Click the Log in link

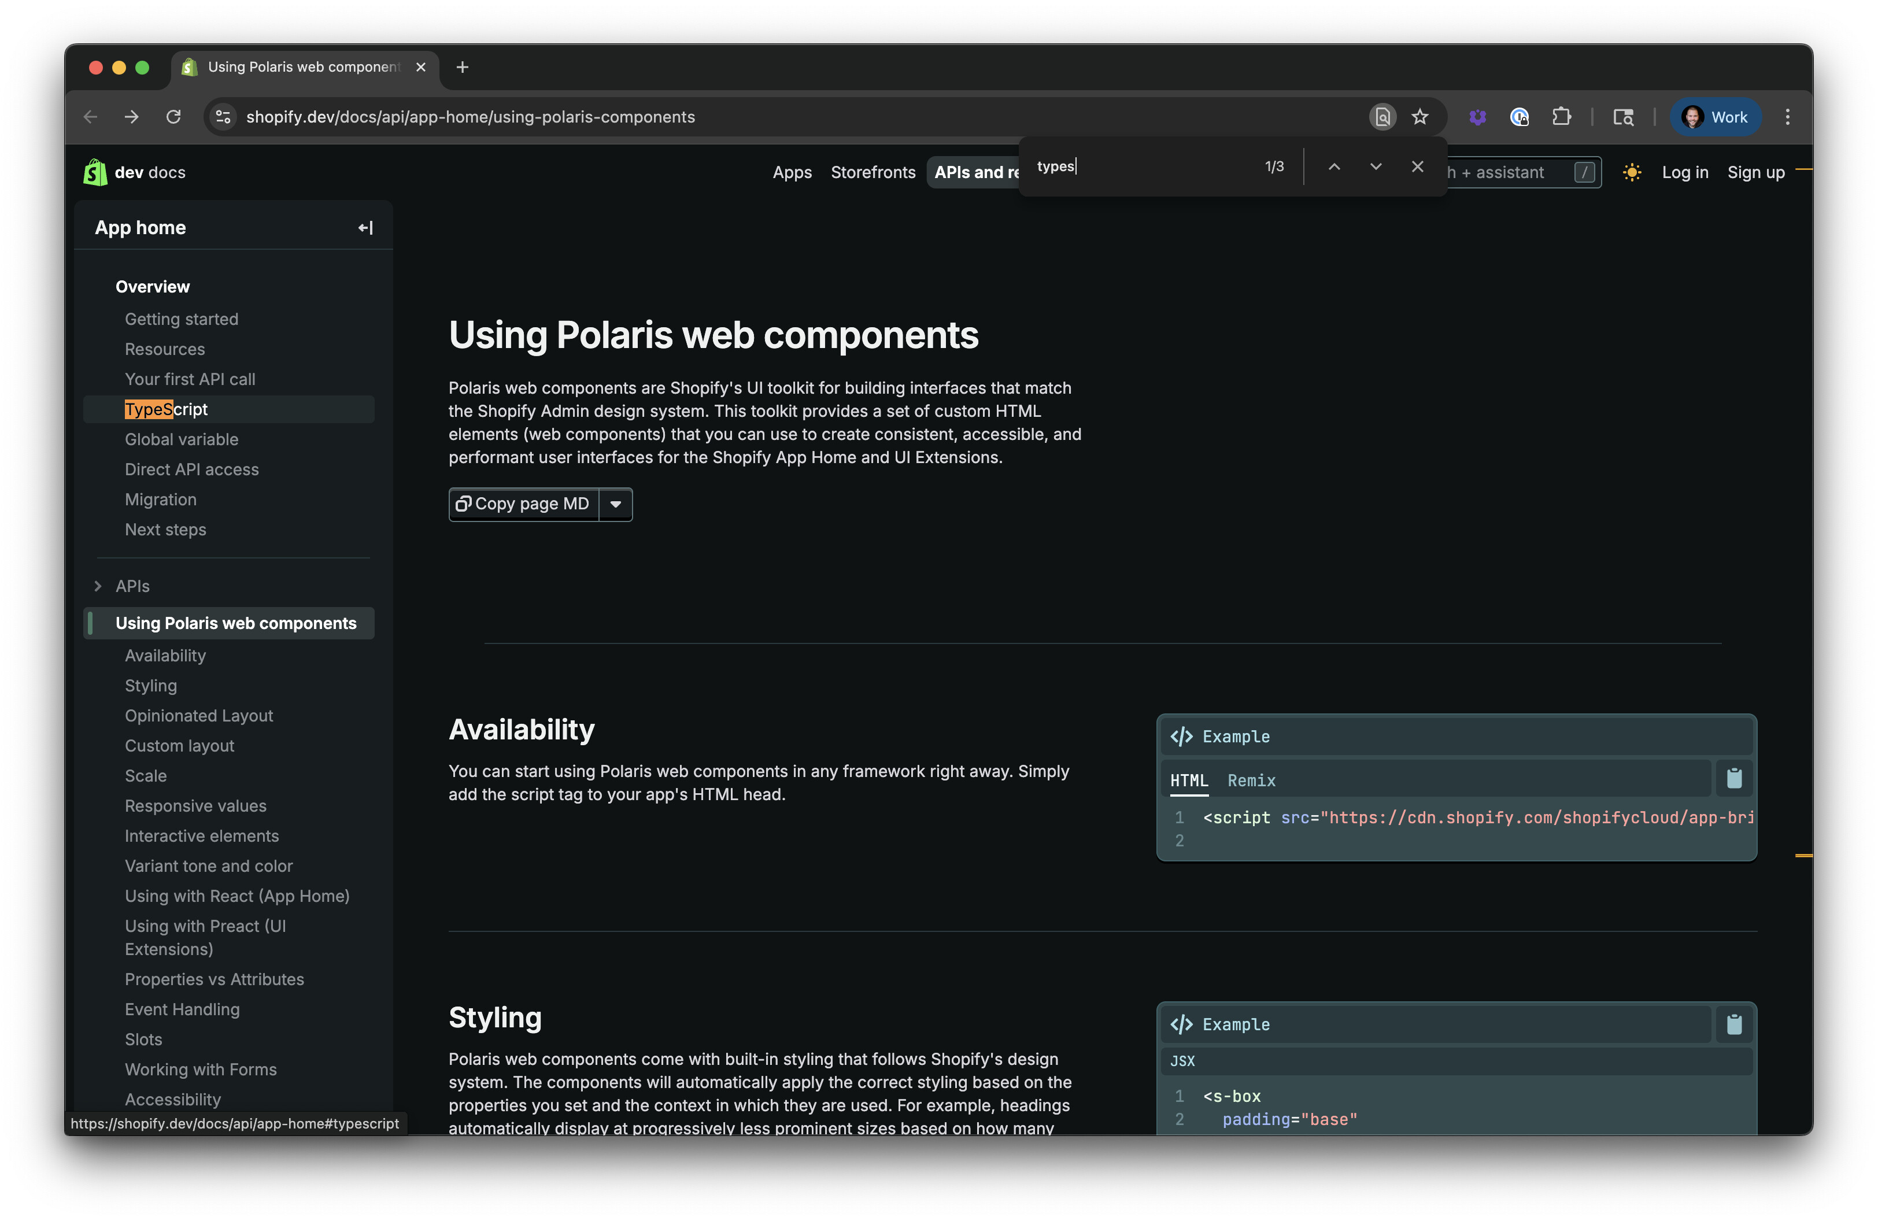(x=1685, y=172)
